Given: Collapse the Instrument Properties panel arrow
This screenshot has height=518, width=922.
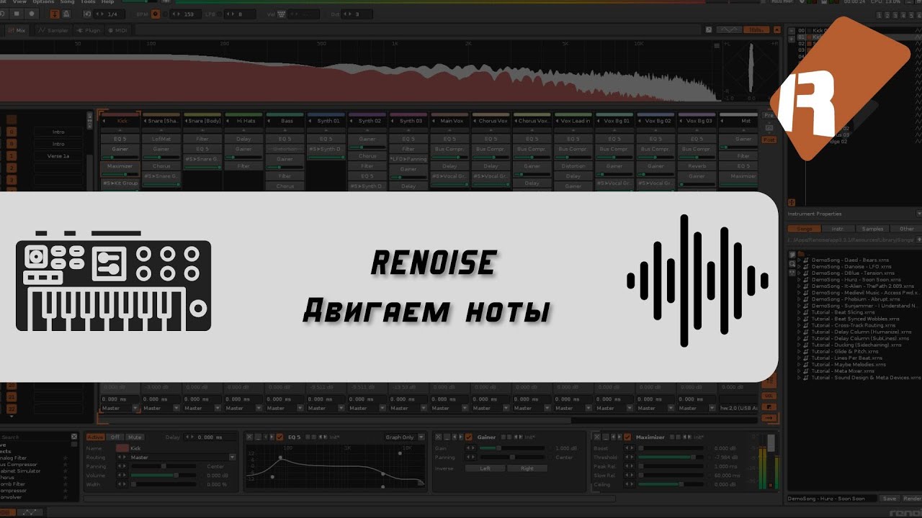Looking at the screenshot, I should click(918, 214).
